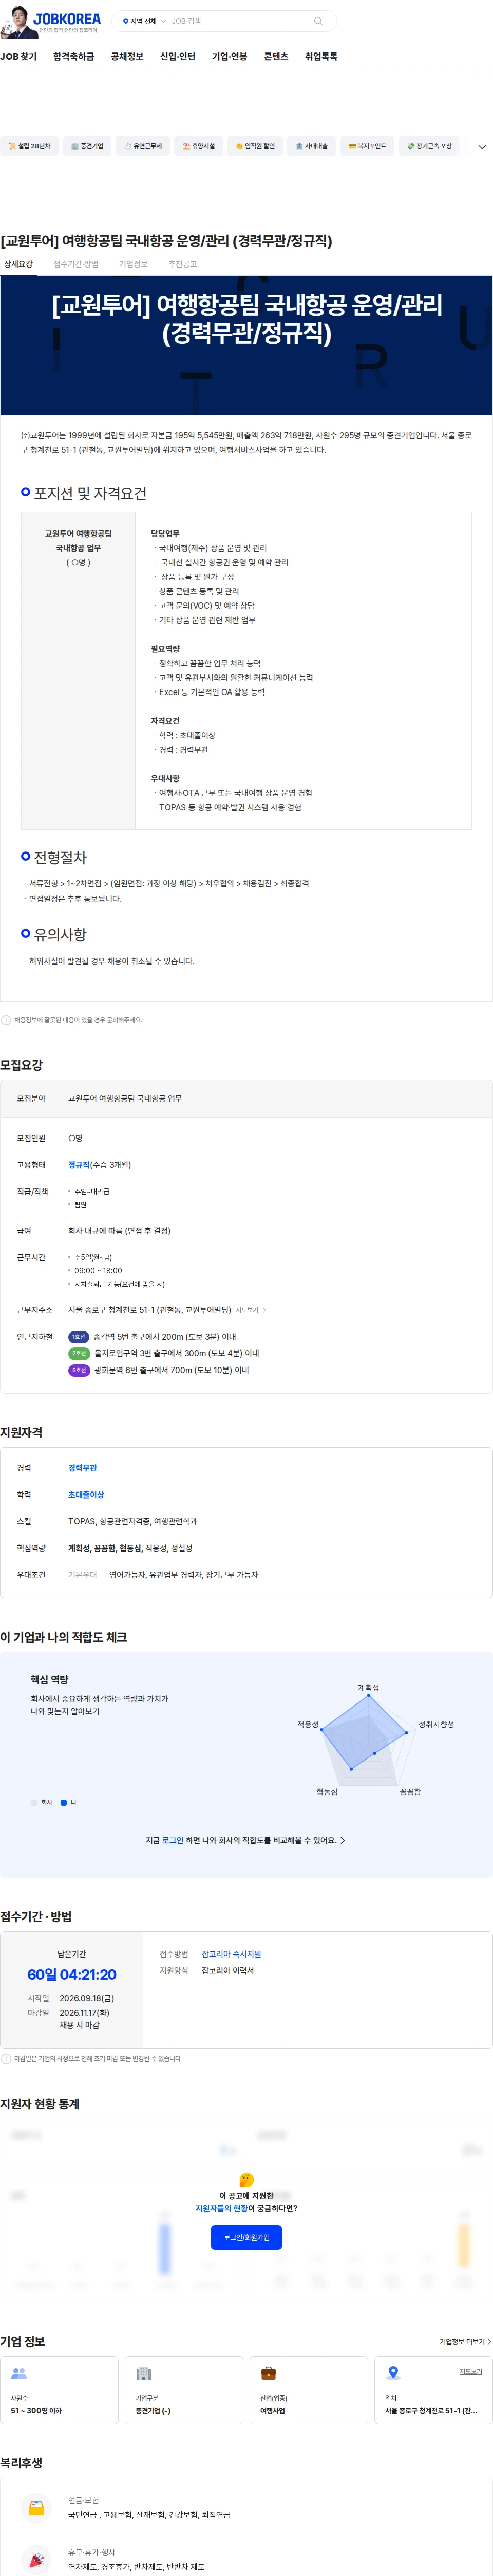Screen dimensions: 493x2576
Task: Click the 위치 map pin icon
Action: click(393, 2373)
